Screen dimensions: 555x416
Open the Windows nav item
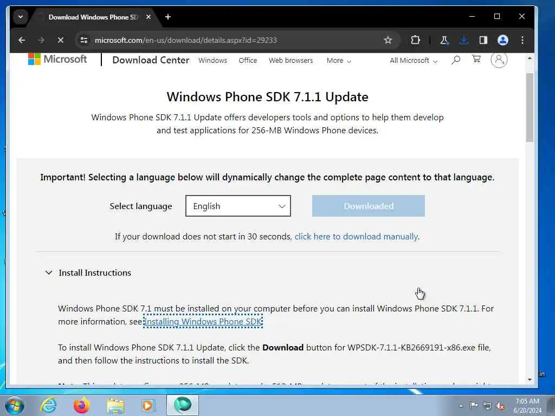click(212, 61)
